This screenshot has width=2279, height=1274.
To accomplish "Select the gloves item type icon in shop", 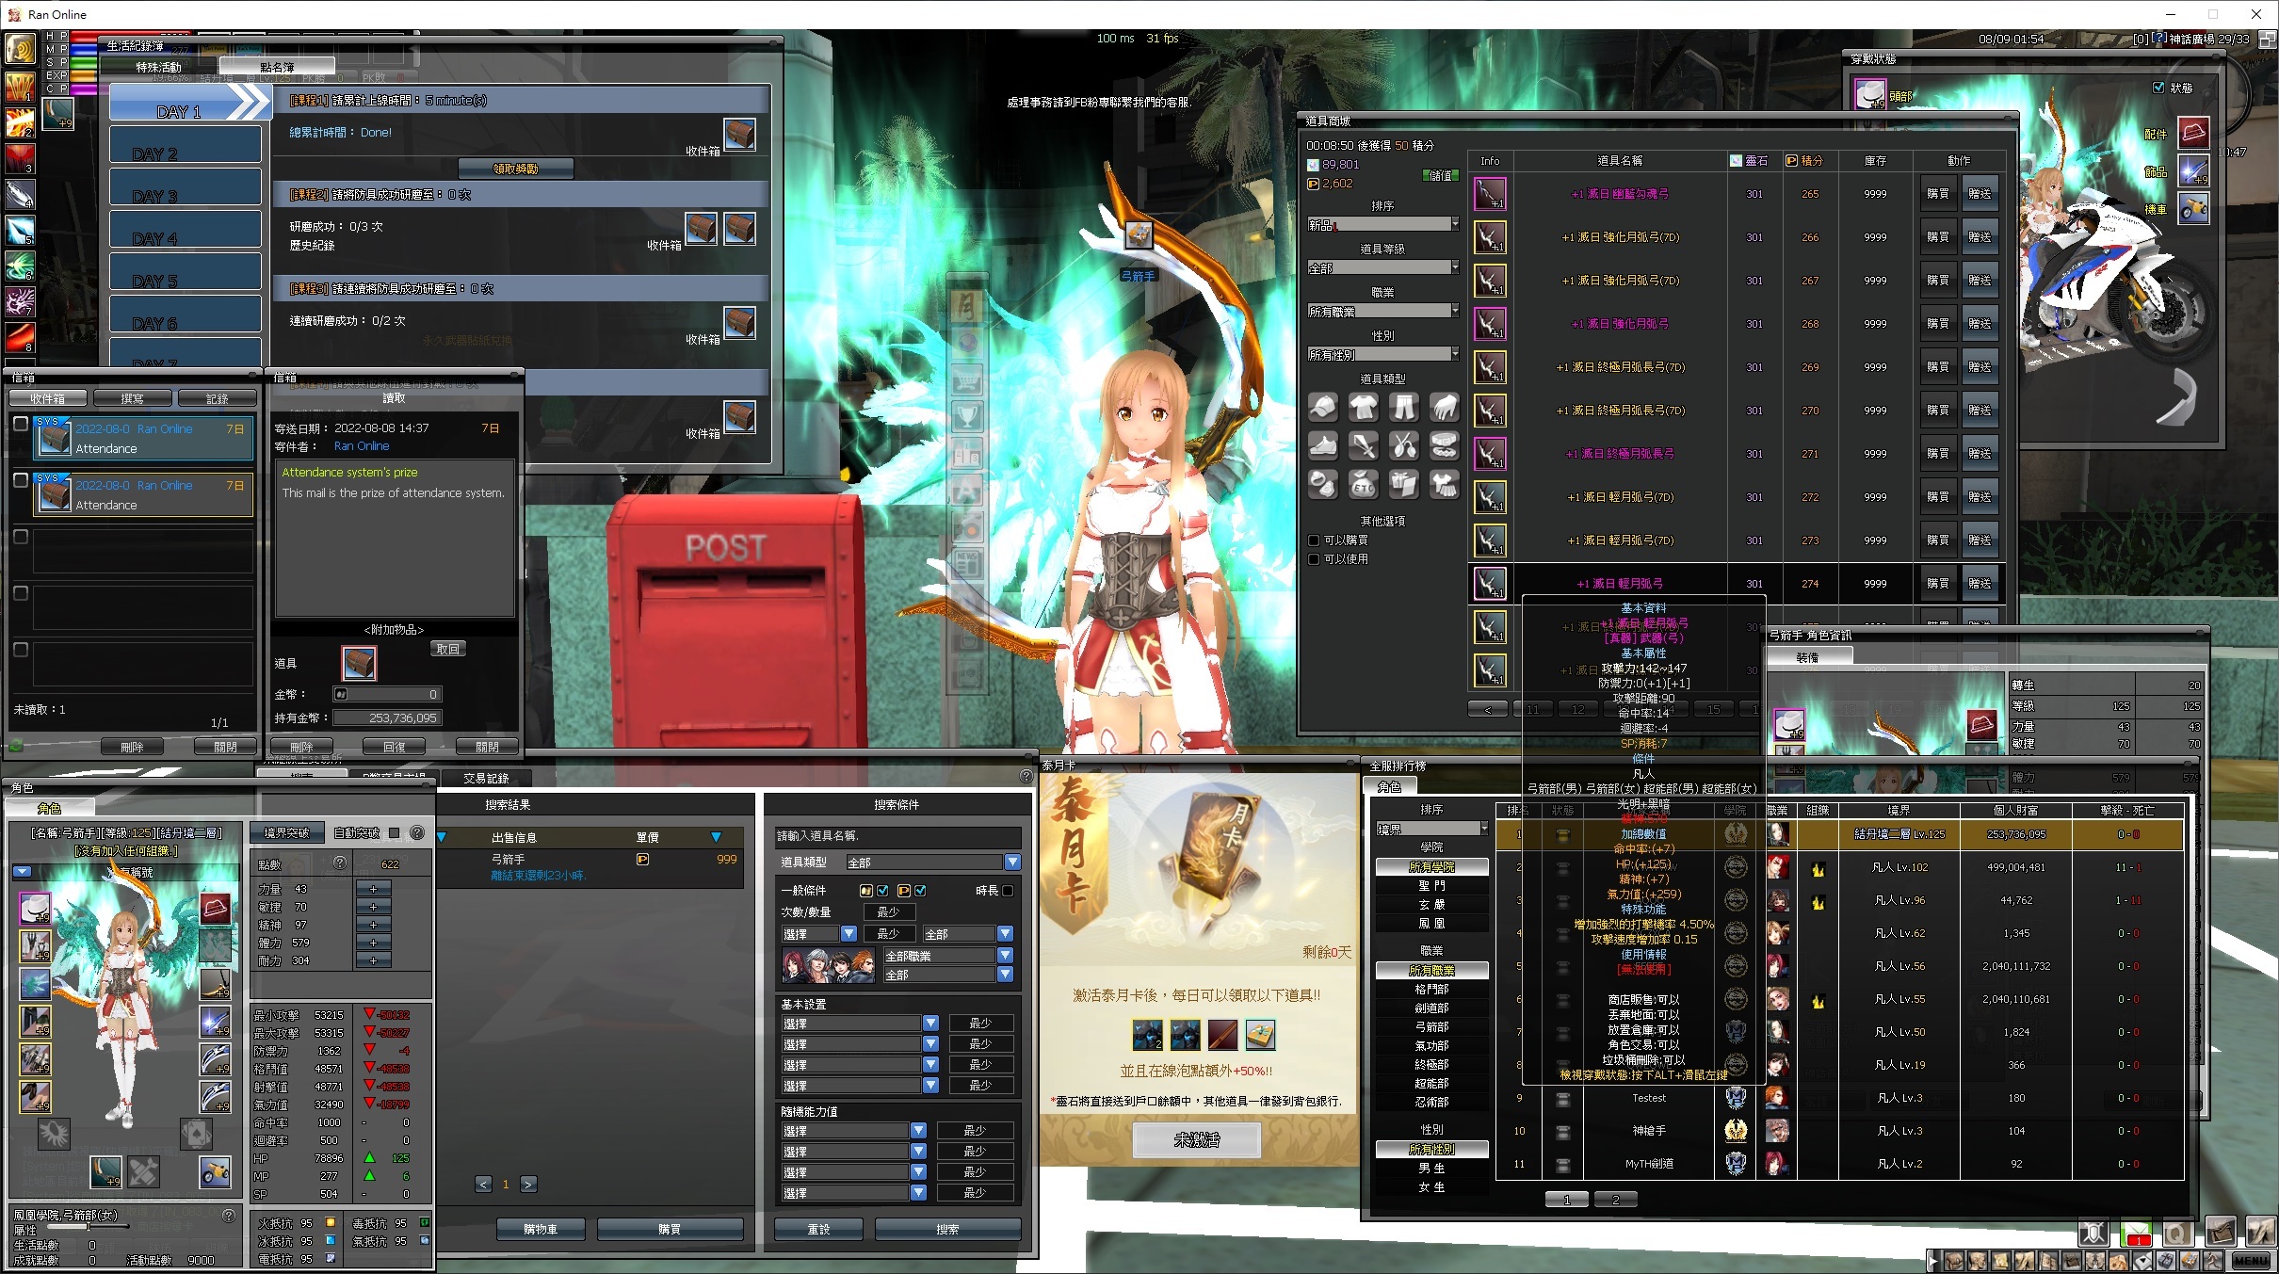I will coord(1445,408).
